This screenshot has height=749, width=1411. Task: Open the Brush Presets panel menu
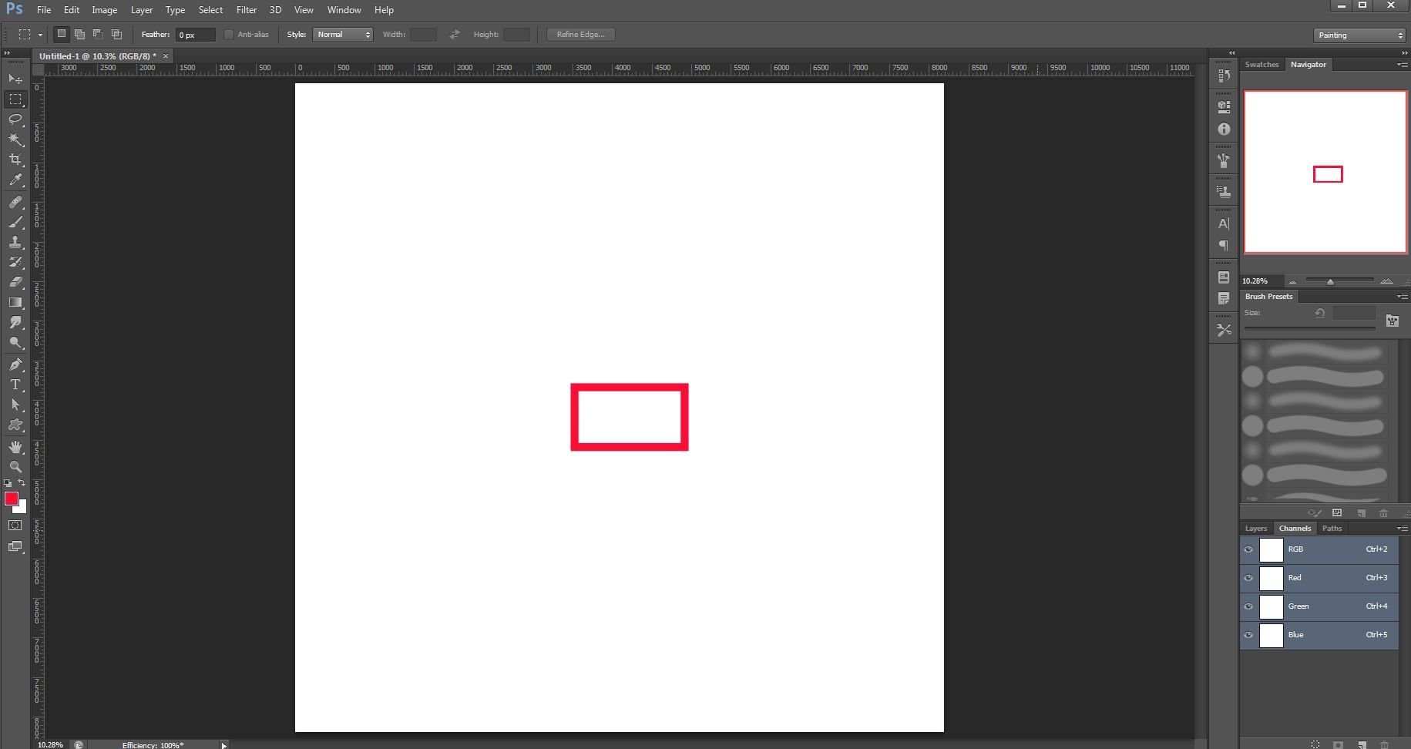click(1403, 297)
